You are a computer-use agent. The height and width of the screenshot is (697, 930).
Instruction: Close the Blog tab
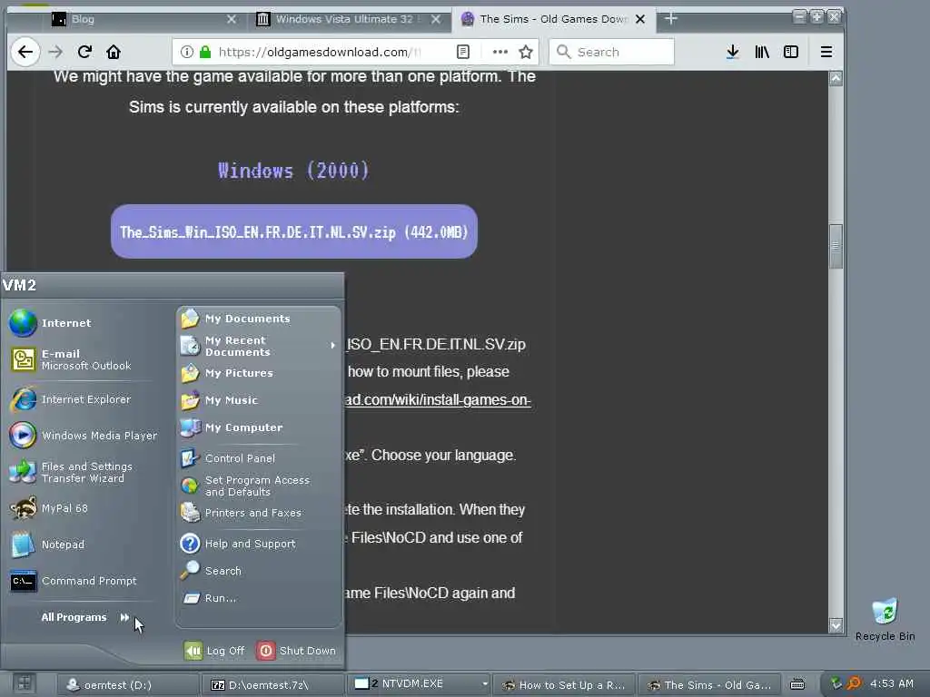point(232,19)
